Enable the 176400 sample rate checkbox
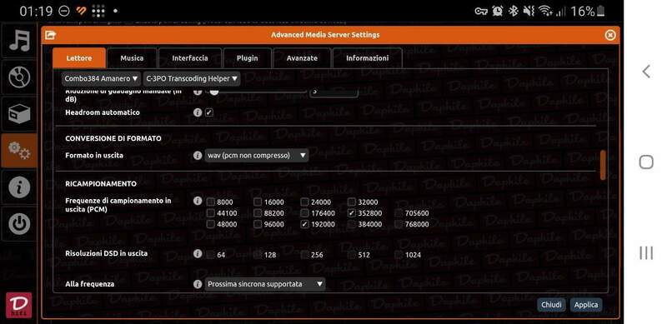This screenshot has height=324, width=667. (304, 213)
